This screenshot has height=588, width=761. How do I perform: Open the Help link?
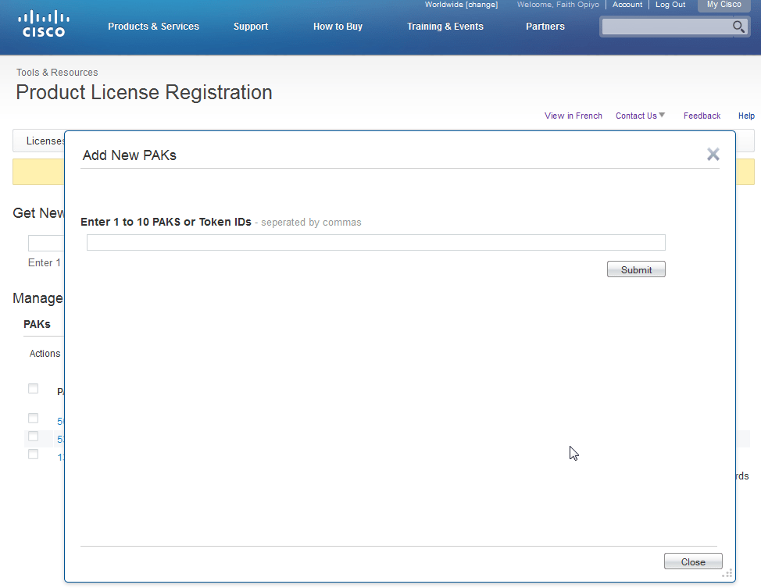click(x=746, y=116)
